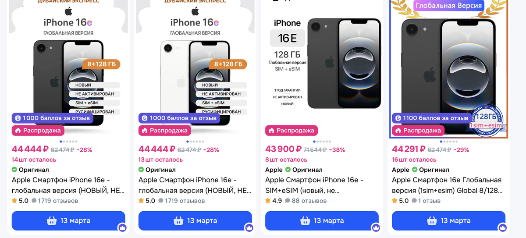526x238 pixels.
Task: Open title of 43 900 ₽ iPhone 16e SIM+eSIM
Action: 314,185
